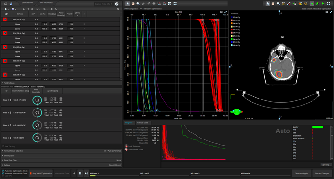
Task: Uncheck Automatic Optimization Mode checkbox
Action: 3,171
